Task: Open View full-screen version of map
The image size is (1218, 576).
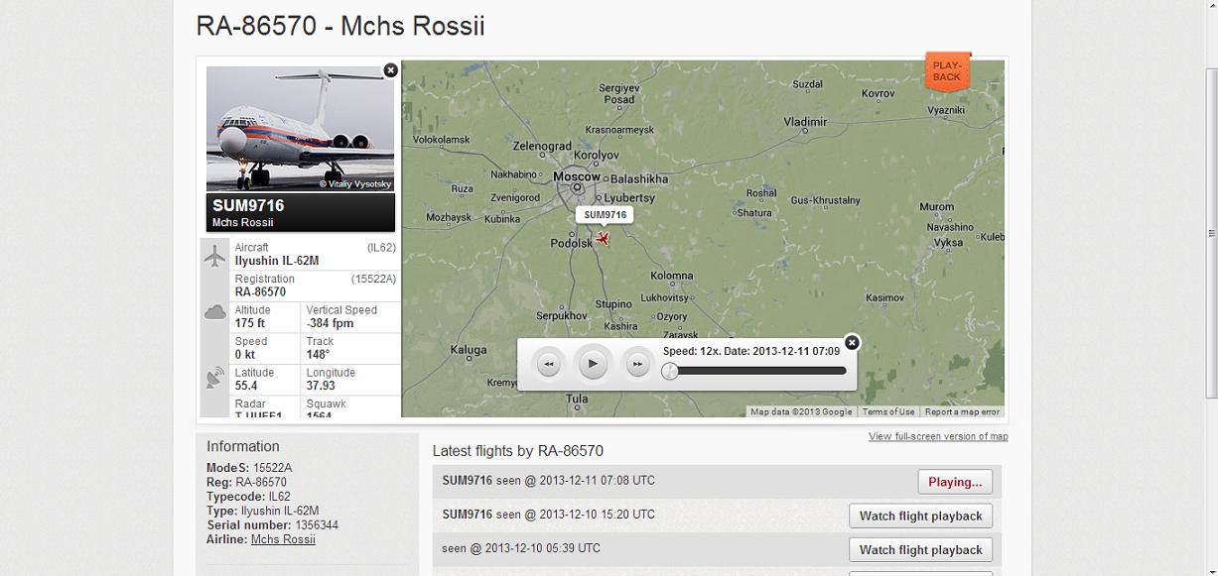Action: tap(938, 436)
